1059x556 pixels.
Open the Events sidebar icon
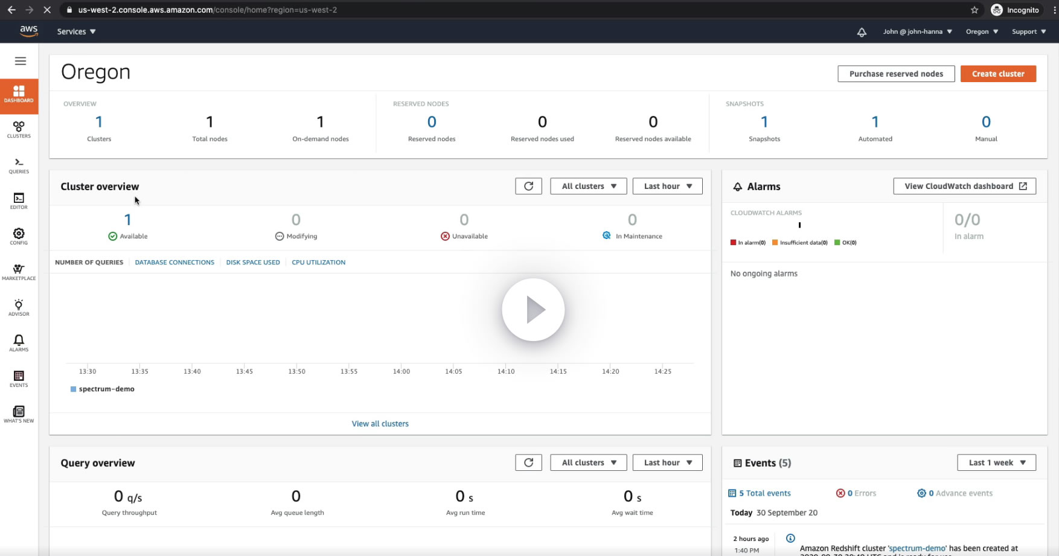pyautogui.click(x=19, y=379)
